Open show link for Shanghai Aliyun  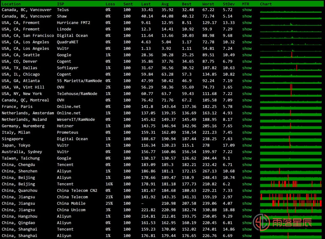(247, 236)
